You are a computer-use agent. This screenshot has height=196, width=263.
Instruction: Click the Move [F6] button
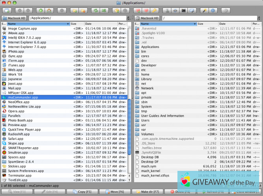pyautogui.click(x=114, y=192)
